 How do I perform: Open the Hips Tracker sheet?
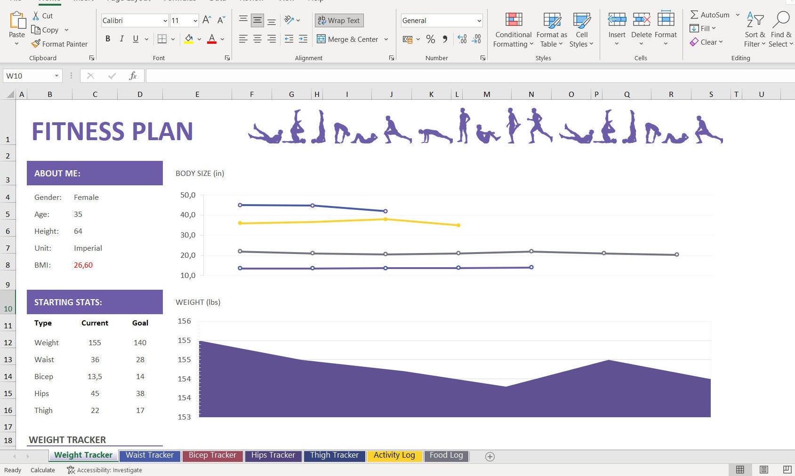[273, 455]
